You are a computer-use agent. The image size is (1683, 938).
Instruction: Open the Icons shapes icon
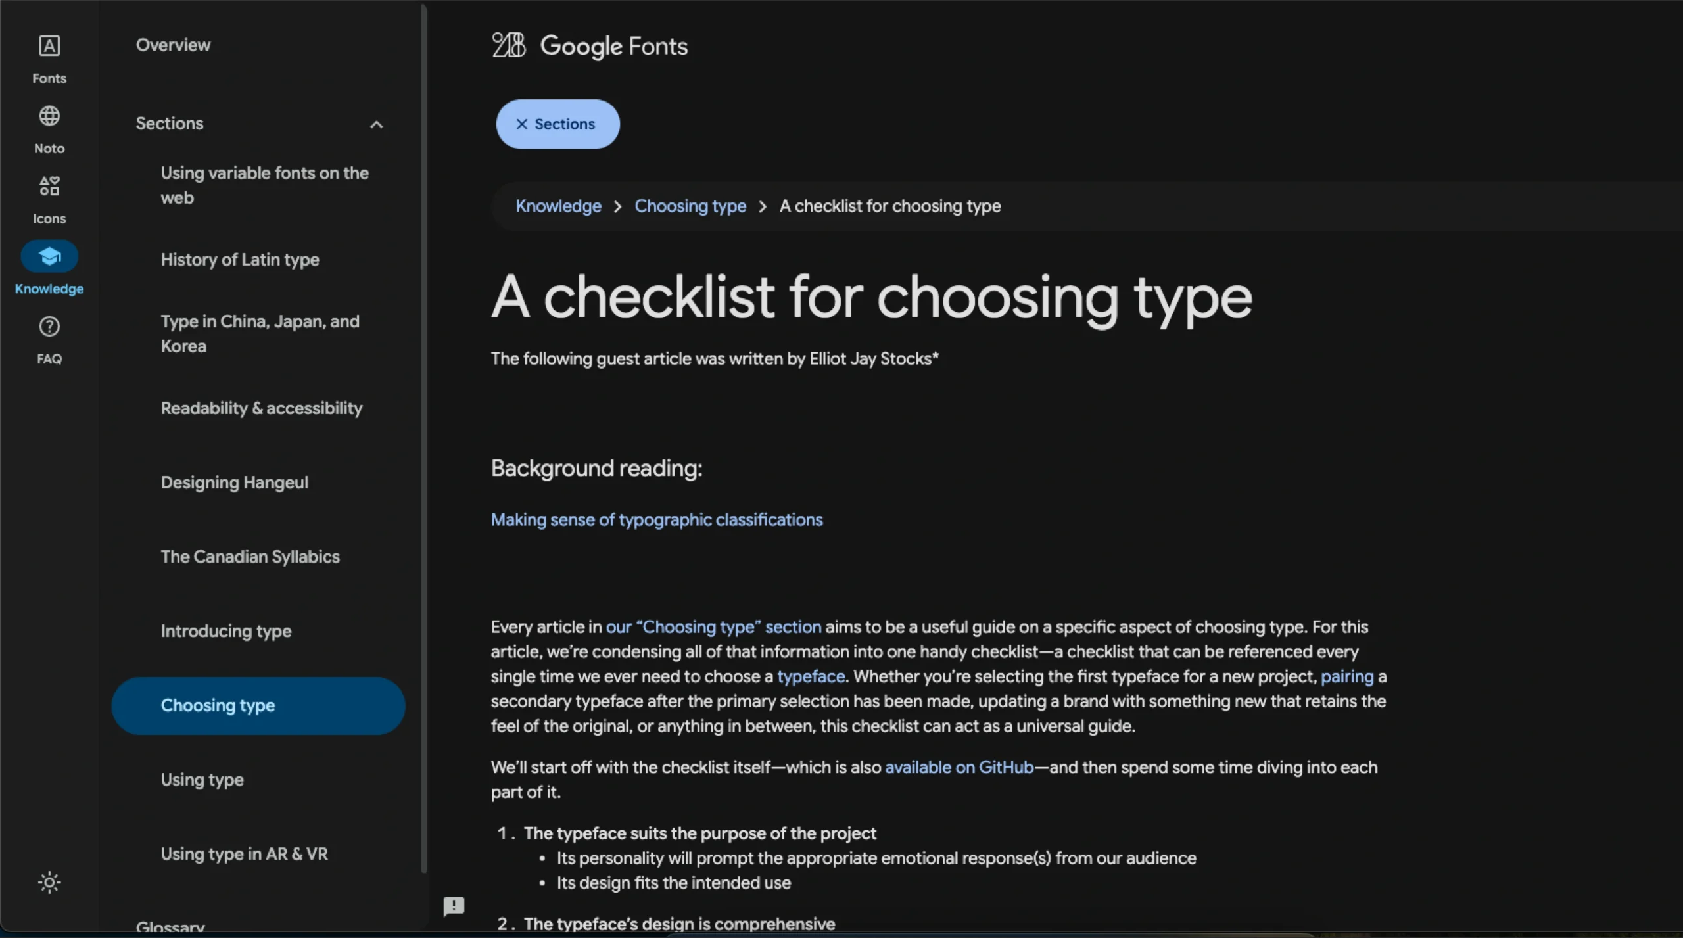click(x=49, y=186)
